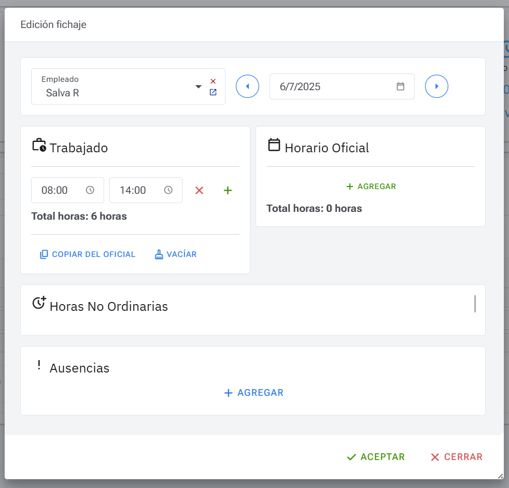This screenshot has height=488, width=509.
Task: Click the dialog resize handle corner
Action: tap(500, 476)
